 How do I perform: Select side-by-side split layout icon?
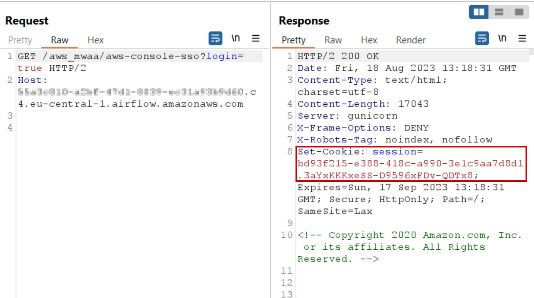tap(479, 12)
